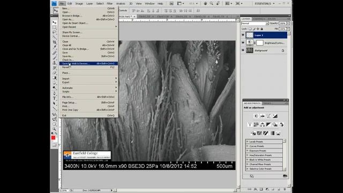Toggle lock transparent pixels
Viewport: 343px width, 193px height.
point(250,28)
